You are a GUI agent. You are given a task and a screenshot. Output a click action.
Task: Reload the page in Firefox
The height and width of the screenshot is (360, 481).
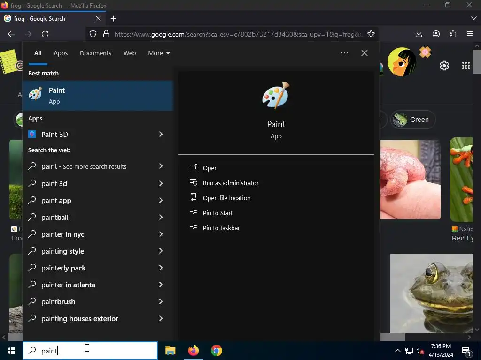coord(45,34)
